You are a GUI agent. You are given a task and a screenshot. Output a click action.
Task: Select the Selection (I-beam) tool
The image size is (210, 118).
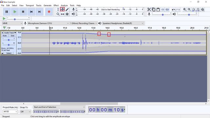[58, 10]
